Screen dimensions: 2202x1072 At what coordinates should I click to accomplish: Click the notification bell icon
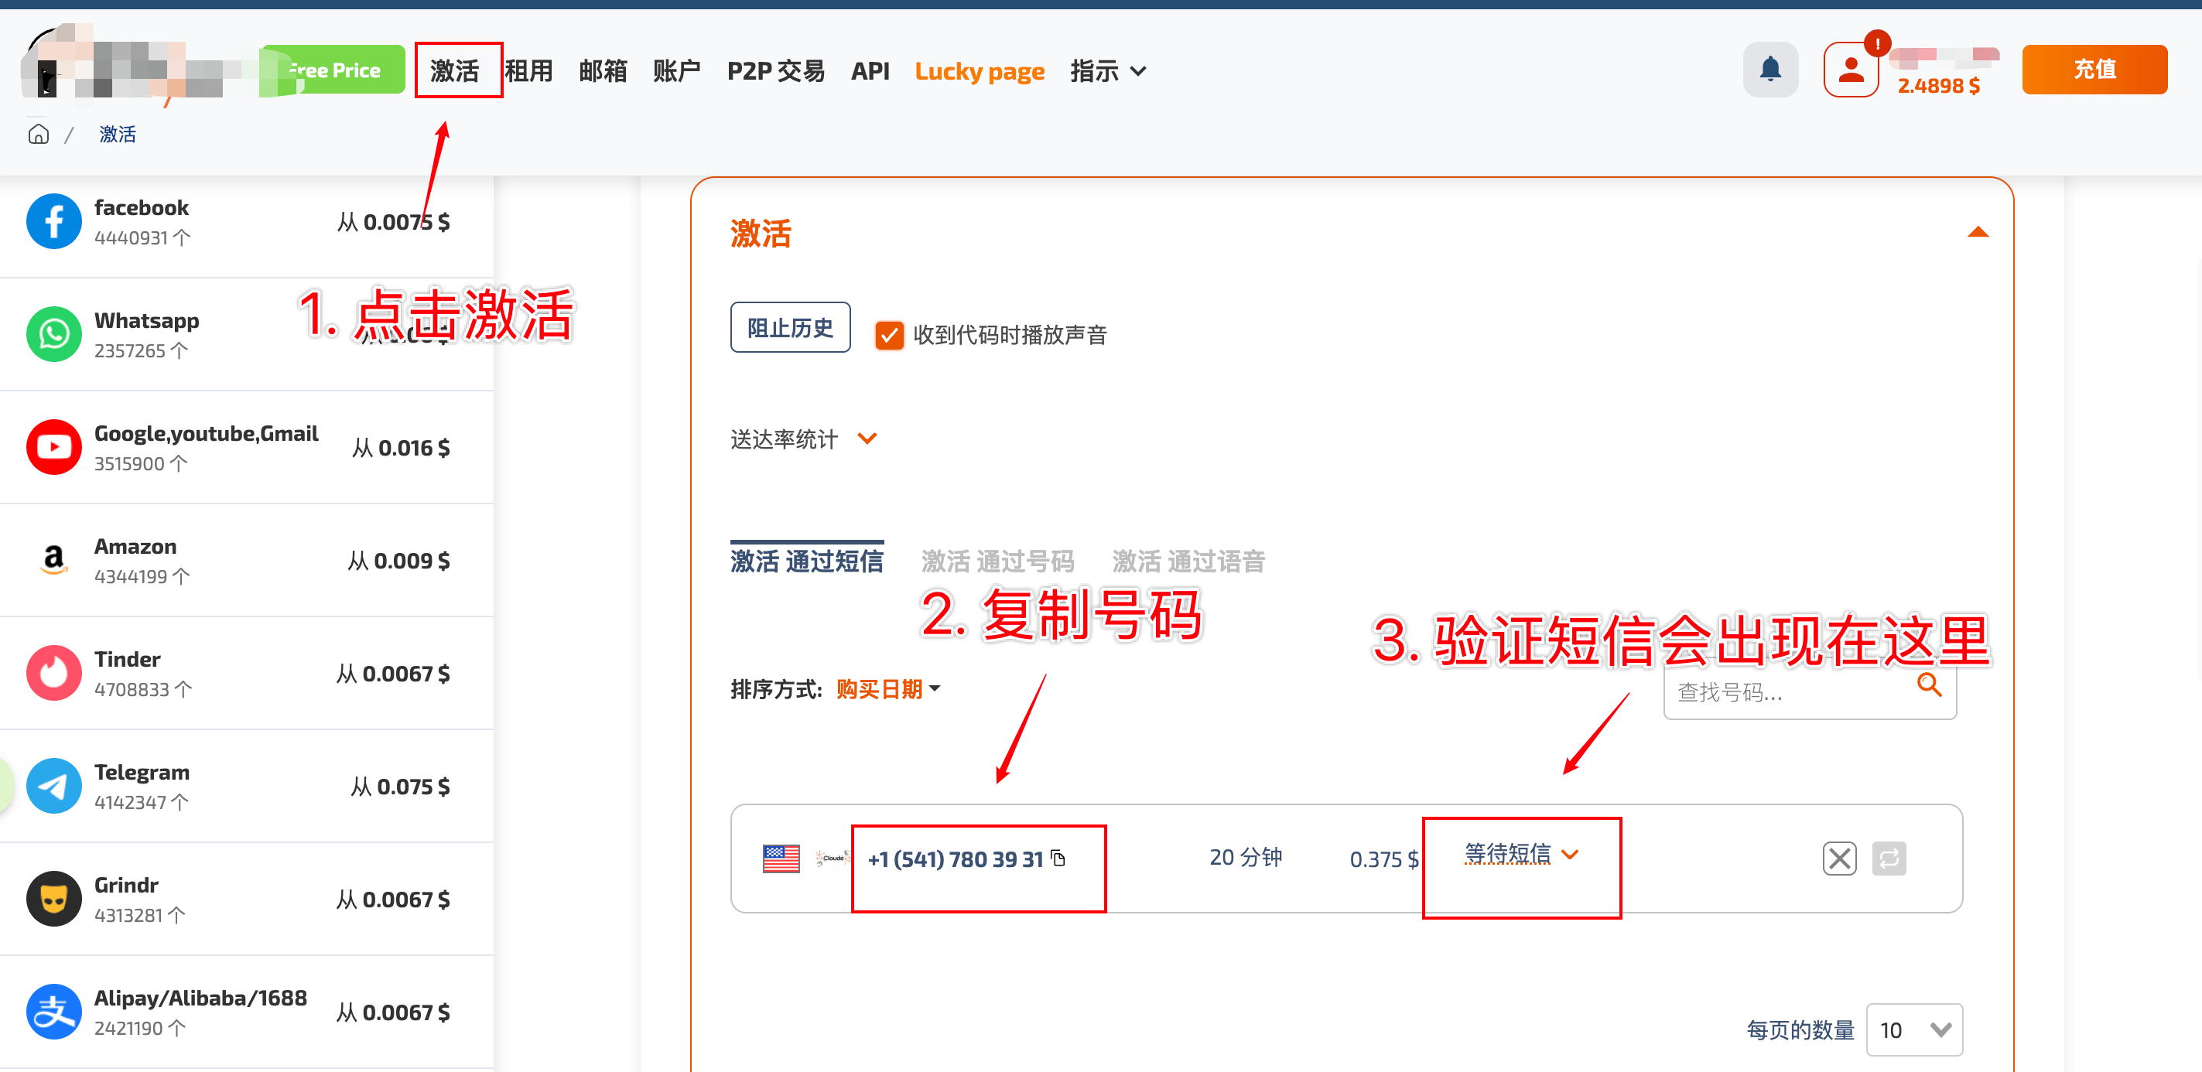pyautogui.click(x=1769, y=69)
